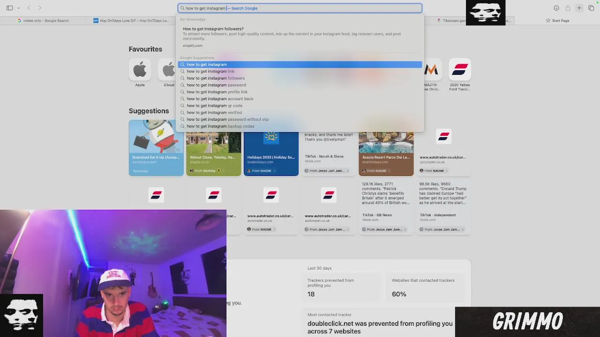Switch to 'melee only - Google Search' tab

pyautogui.click(x=43, y=21)
